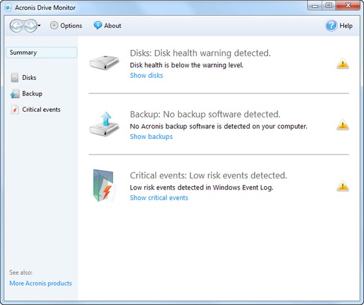Click the Critical events sidebar icon
Viewport: 364px width, 305px height.
[x=14, y=110]
